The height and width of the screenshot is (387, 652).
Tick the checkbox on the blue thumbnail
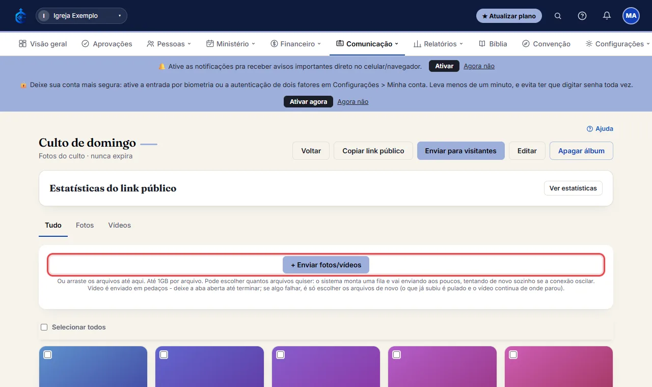[x=47, y=355]
